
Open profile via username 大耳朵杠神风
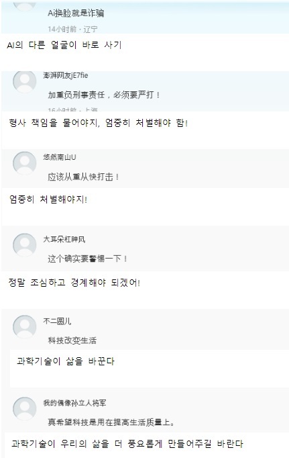tap(64, 239)
